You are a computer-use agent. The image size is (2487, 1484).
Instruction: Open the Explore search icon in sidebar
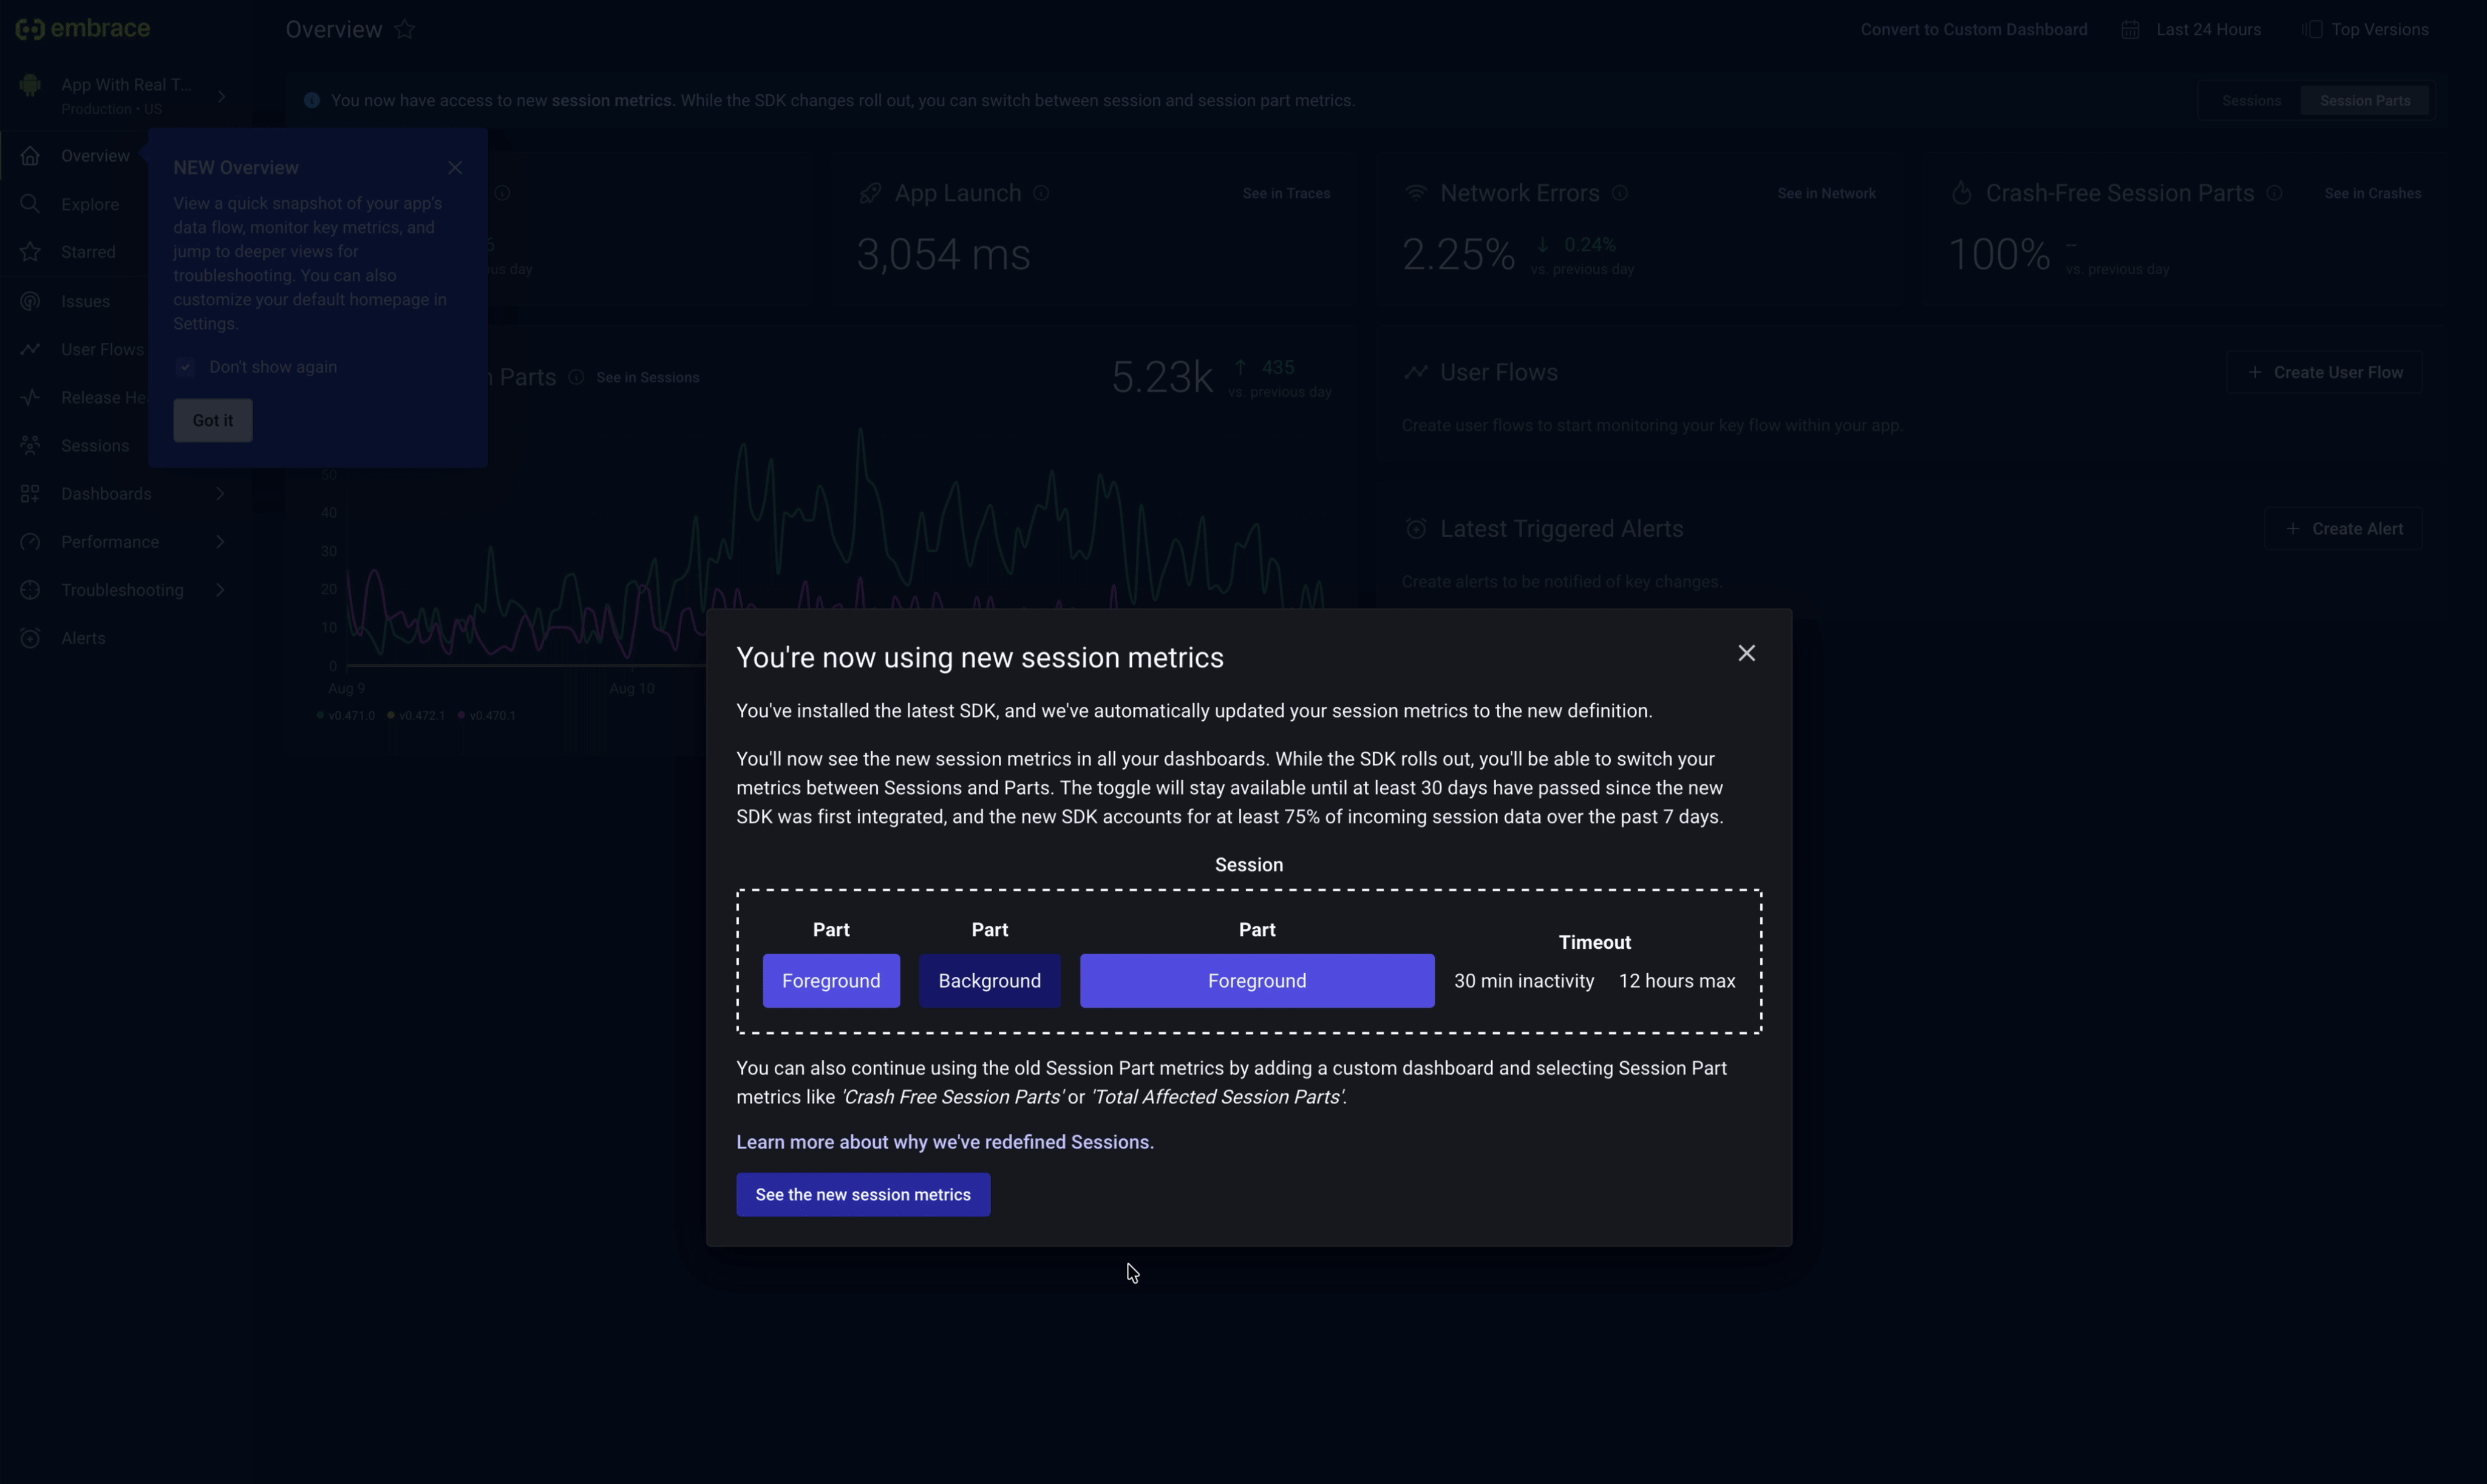(30, 204)
